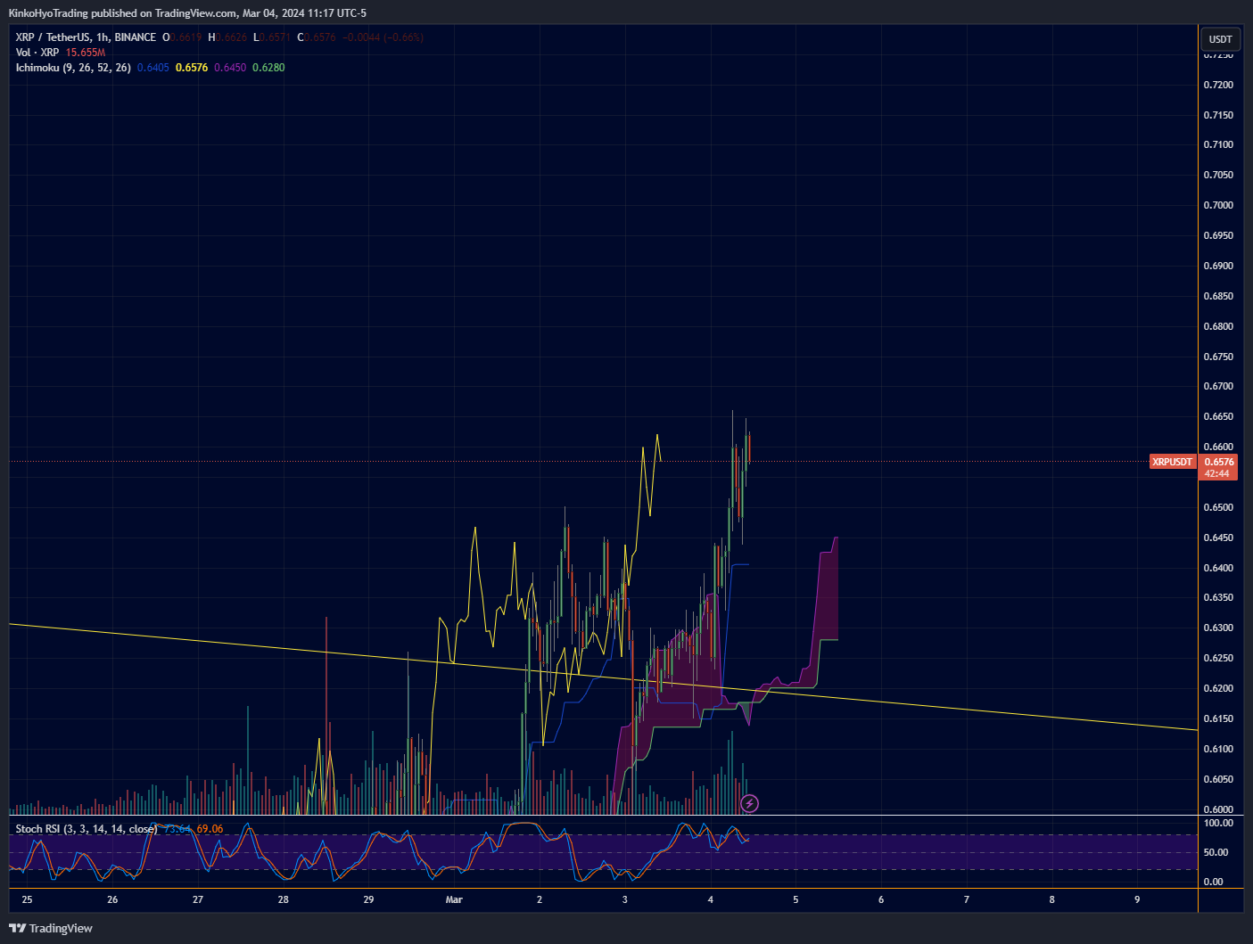Click date label 28 on time axis

284,899
